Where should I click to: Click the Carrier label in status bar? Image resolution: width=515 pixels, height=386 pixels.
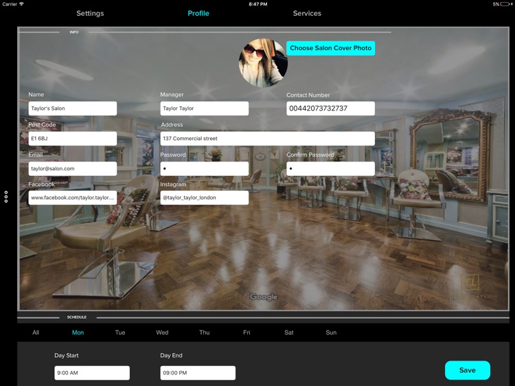(10, 4)
